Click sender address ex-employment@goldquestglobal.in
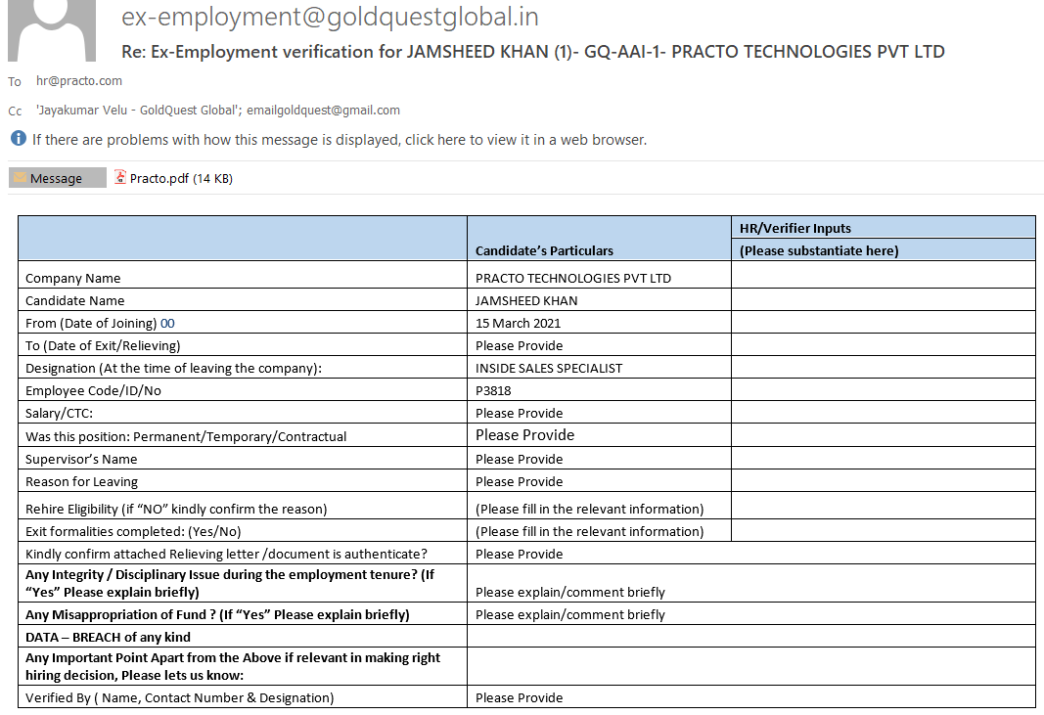This screenshot has width=1044, height=715. pos(330,17)
